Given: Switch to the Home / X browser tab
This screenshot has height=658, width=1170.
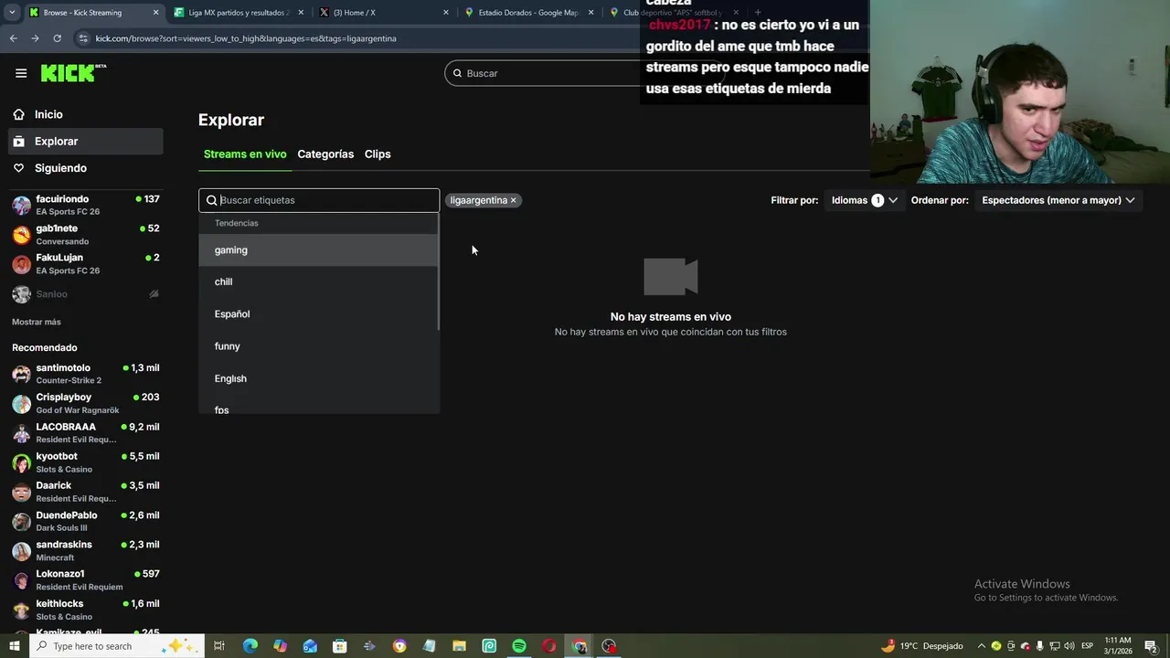Looking at the screenshot, I should pos(382,13).
